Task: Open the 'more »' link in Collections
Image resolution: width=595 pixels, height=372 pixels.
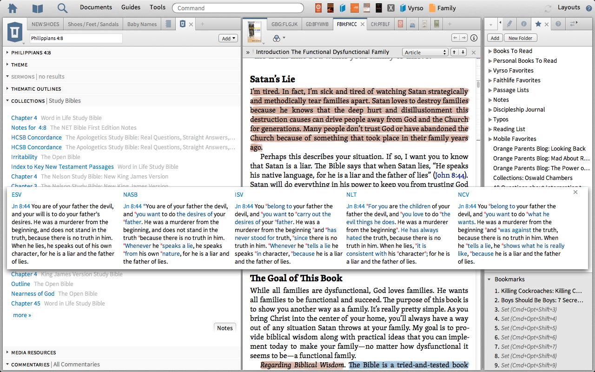Action: [22, 315]
